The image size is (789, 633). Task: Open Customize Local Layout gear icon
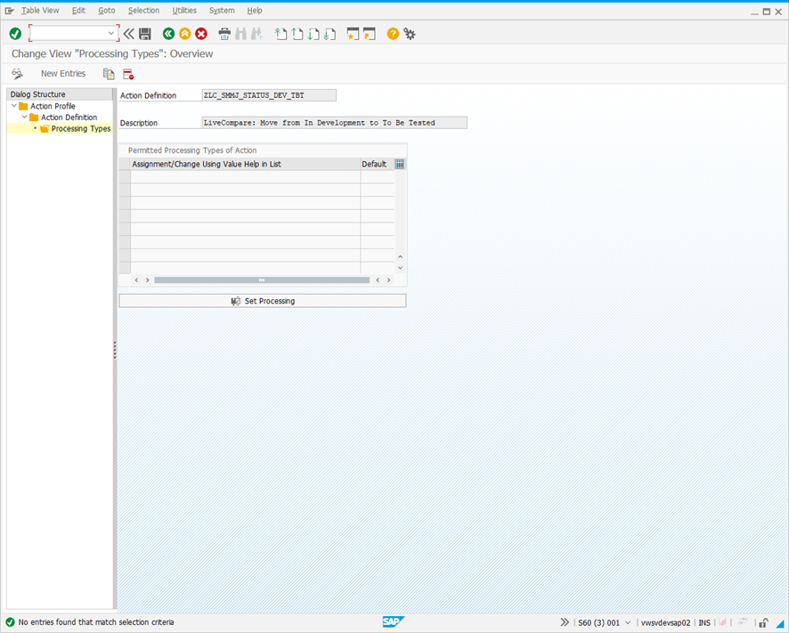click(409, 34)
